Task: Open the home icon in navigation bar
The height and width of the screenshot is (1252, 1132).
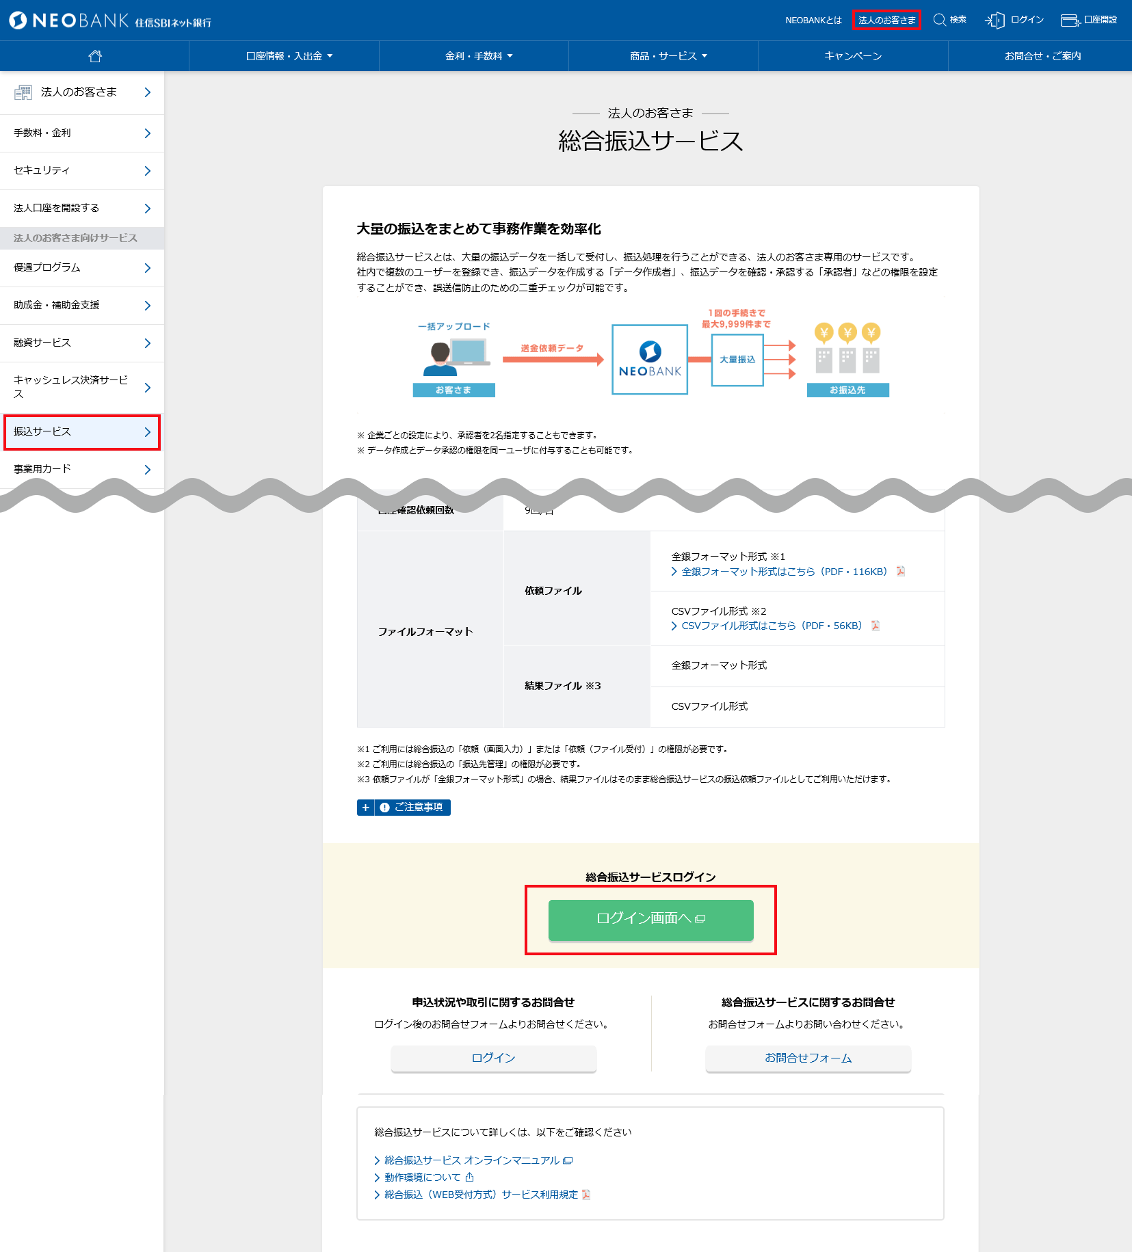Action: coord(95,56)
